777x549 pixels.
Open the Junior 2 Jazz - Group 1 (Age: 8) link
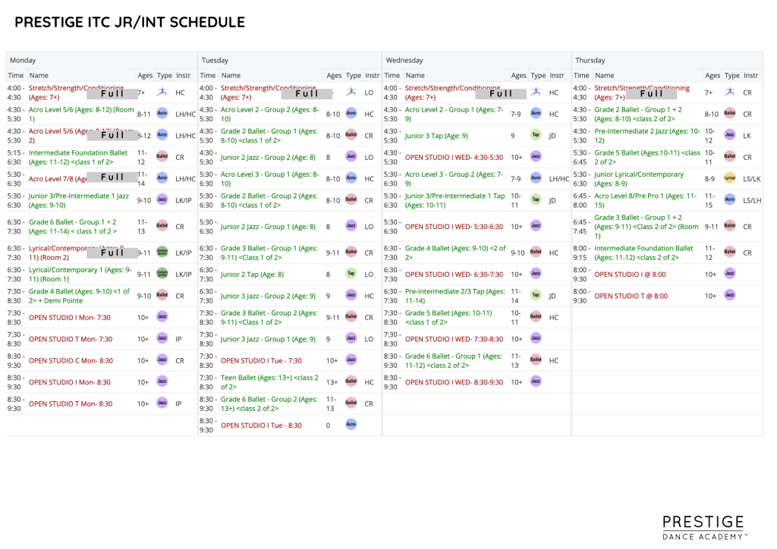click(268, 226)
